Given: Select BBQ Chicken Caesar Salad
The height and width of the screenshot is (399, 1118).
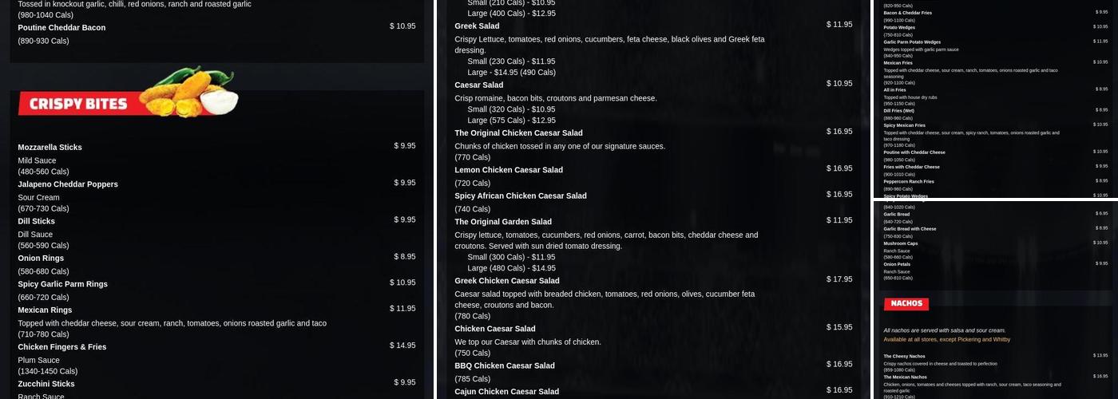Looking at the screenshot, I should 505,365.
